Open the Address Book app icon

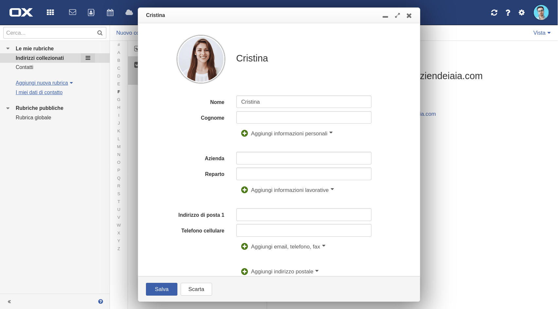pos(91,12)
